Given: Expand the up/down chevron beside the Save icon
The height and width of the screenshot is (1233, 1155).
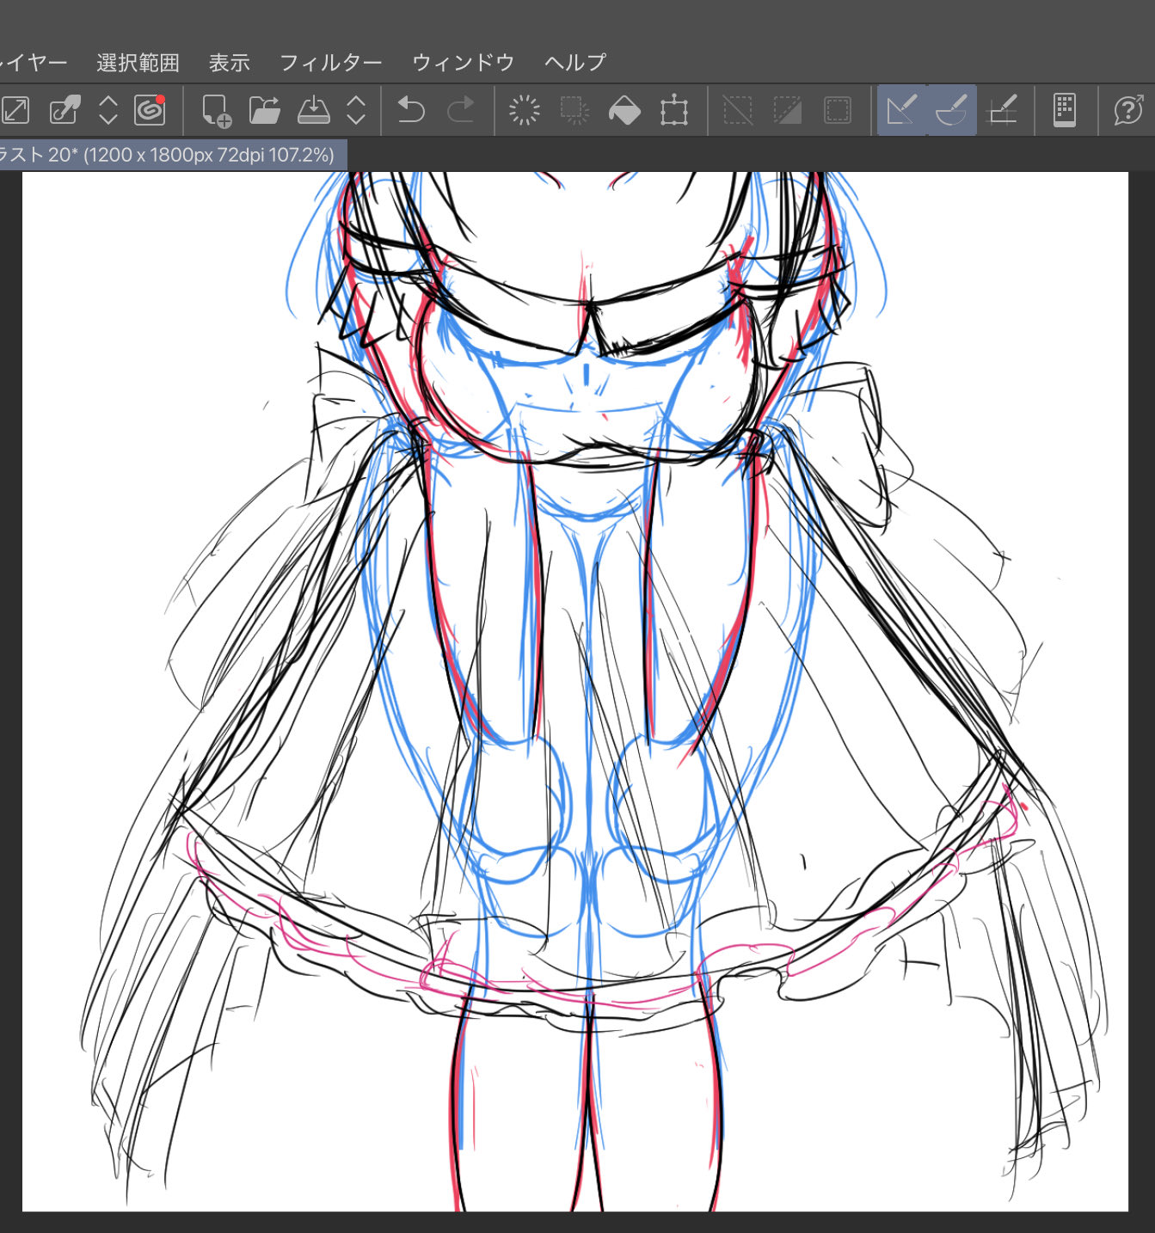Looking at the screenshot, I should click(x=356, y=110).
